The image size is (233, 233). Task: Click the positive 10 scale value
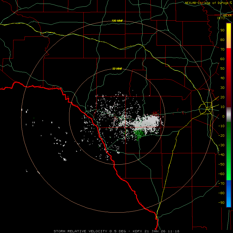point(222,107)
